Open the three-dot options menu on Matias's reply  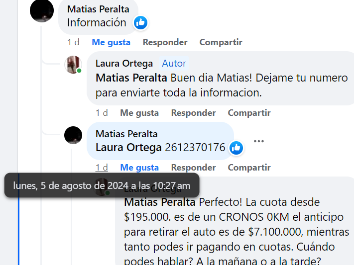point(259,141)
